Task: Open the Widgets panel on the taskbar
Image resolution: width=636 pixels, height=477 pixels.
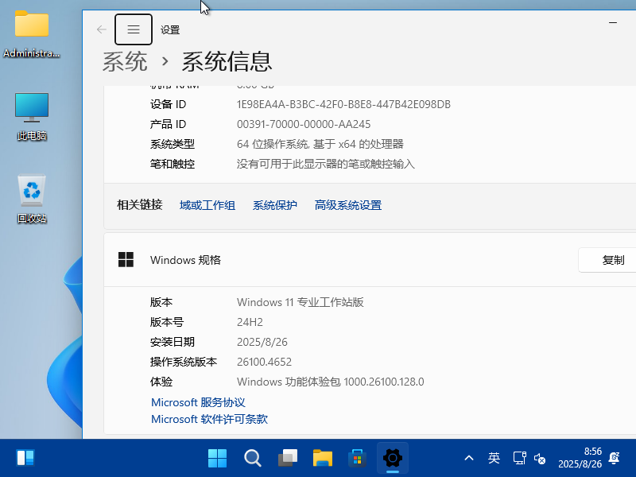Action: click(x=25, y=458)
